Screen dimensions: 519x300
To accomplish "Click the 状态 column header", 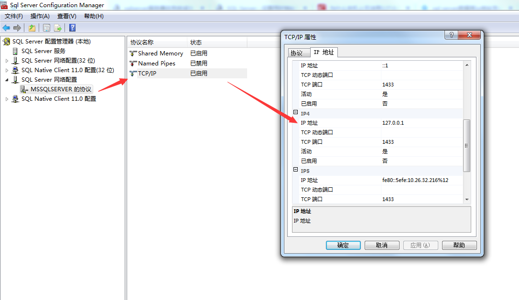I will [x=217, y=43].
